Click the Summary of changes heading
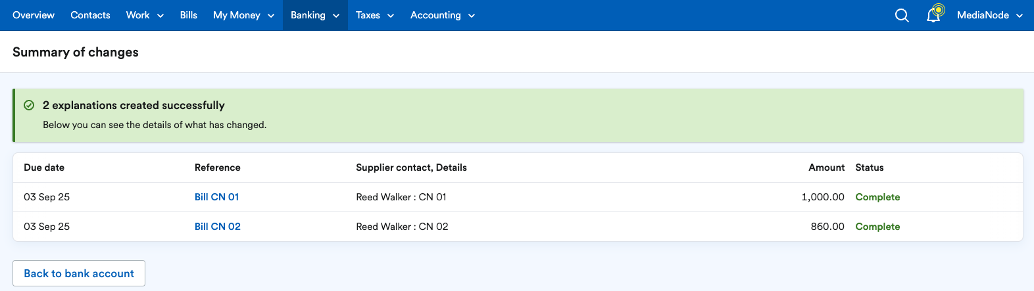 (x=76, y=52)
